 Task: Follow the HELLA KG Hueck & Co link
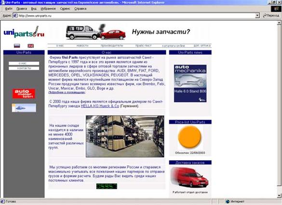[x=100, y=106]
